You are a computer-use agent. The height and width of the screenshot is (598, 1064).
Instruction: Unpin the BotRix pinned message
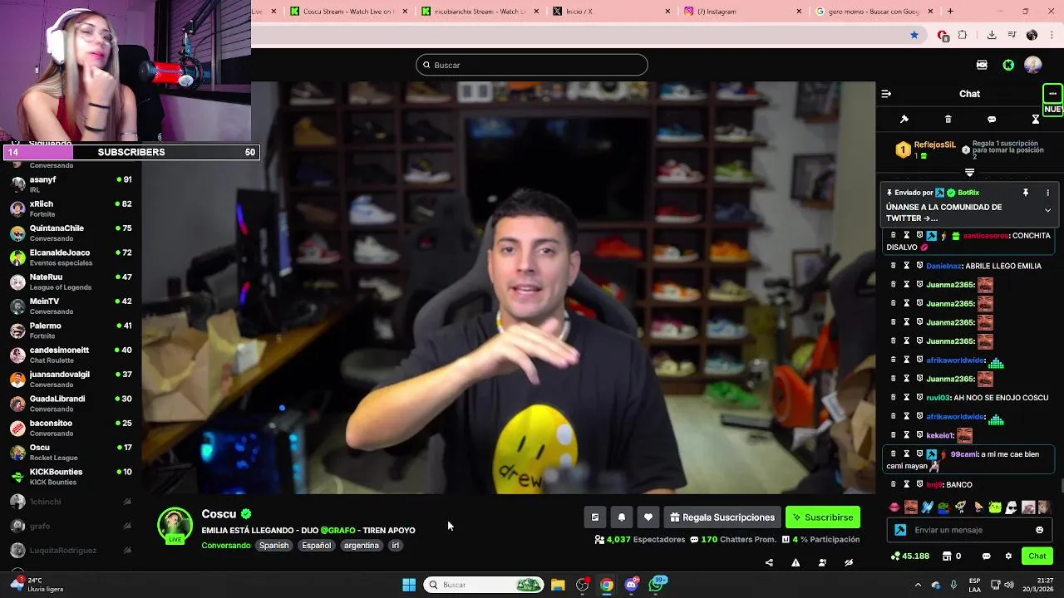tap(1026, 193)
